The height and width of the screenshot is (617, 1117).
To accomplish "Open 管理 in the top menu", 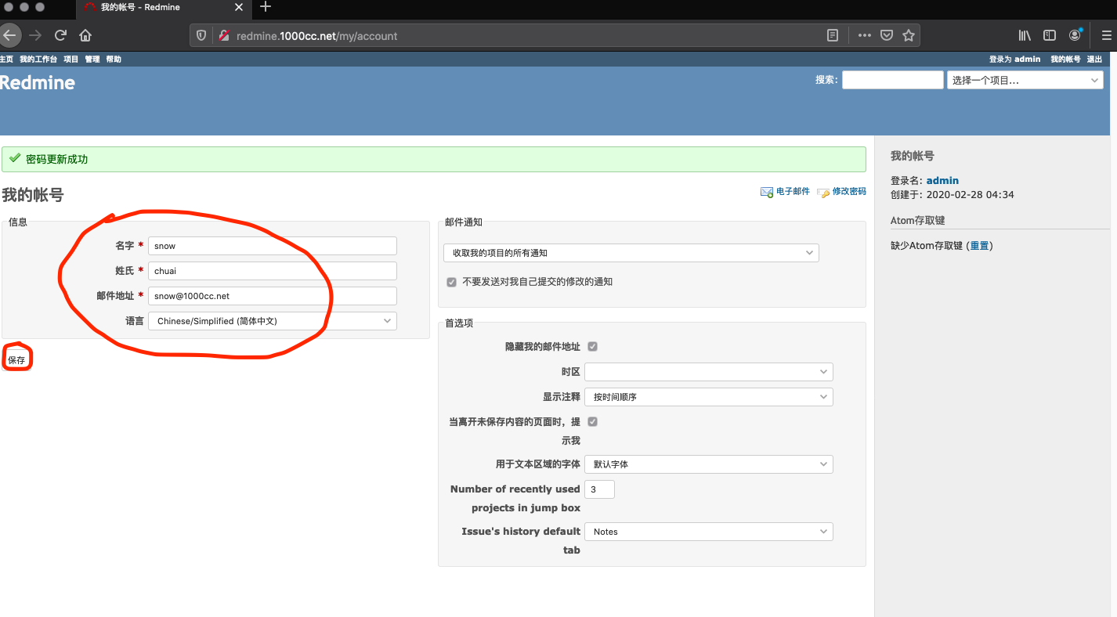I will 92,60.
